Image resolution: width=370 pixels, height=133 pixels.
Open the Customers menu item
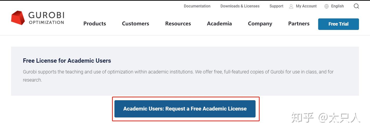coord(135,24)
